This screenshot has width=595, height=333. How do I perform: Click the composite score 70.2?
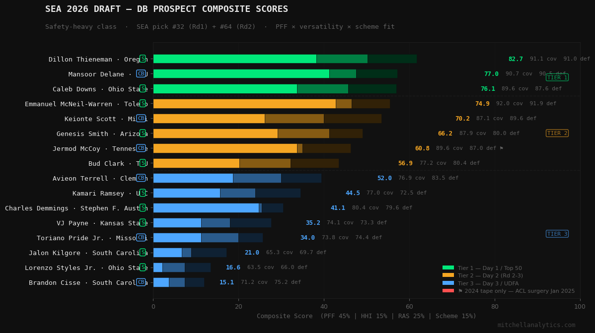tap(462, 118)
